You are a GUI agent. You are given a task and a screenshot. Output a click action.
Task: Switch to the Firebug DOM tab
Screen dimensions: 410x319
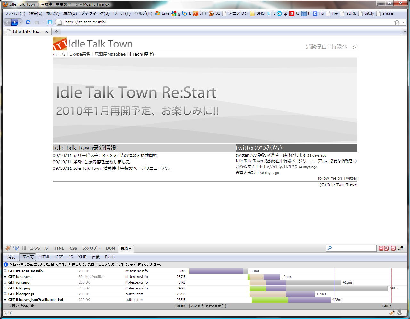[111, 248]
